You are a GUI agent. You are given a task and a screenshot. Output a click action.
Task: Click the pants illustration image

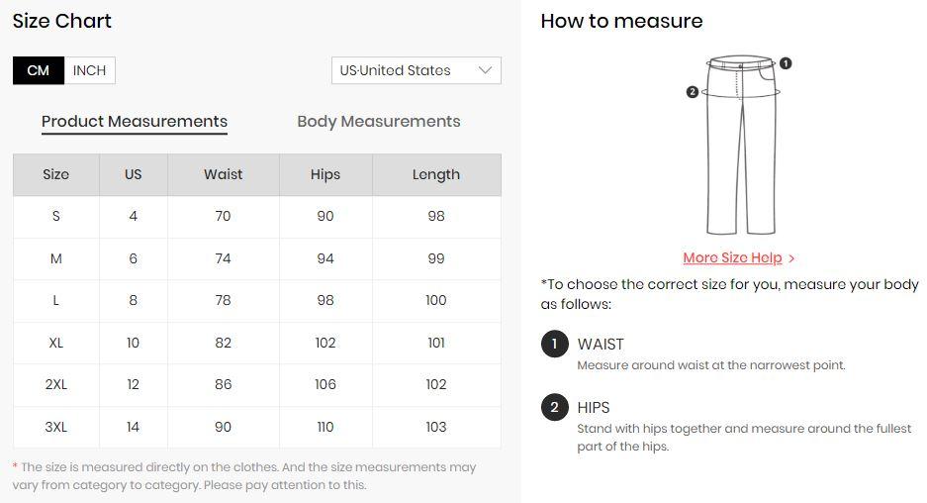click(741, 145)
